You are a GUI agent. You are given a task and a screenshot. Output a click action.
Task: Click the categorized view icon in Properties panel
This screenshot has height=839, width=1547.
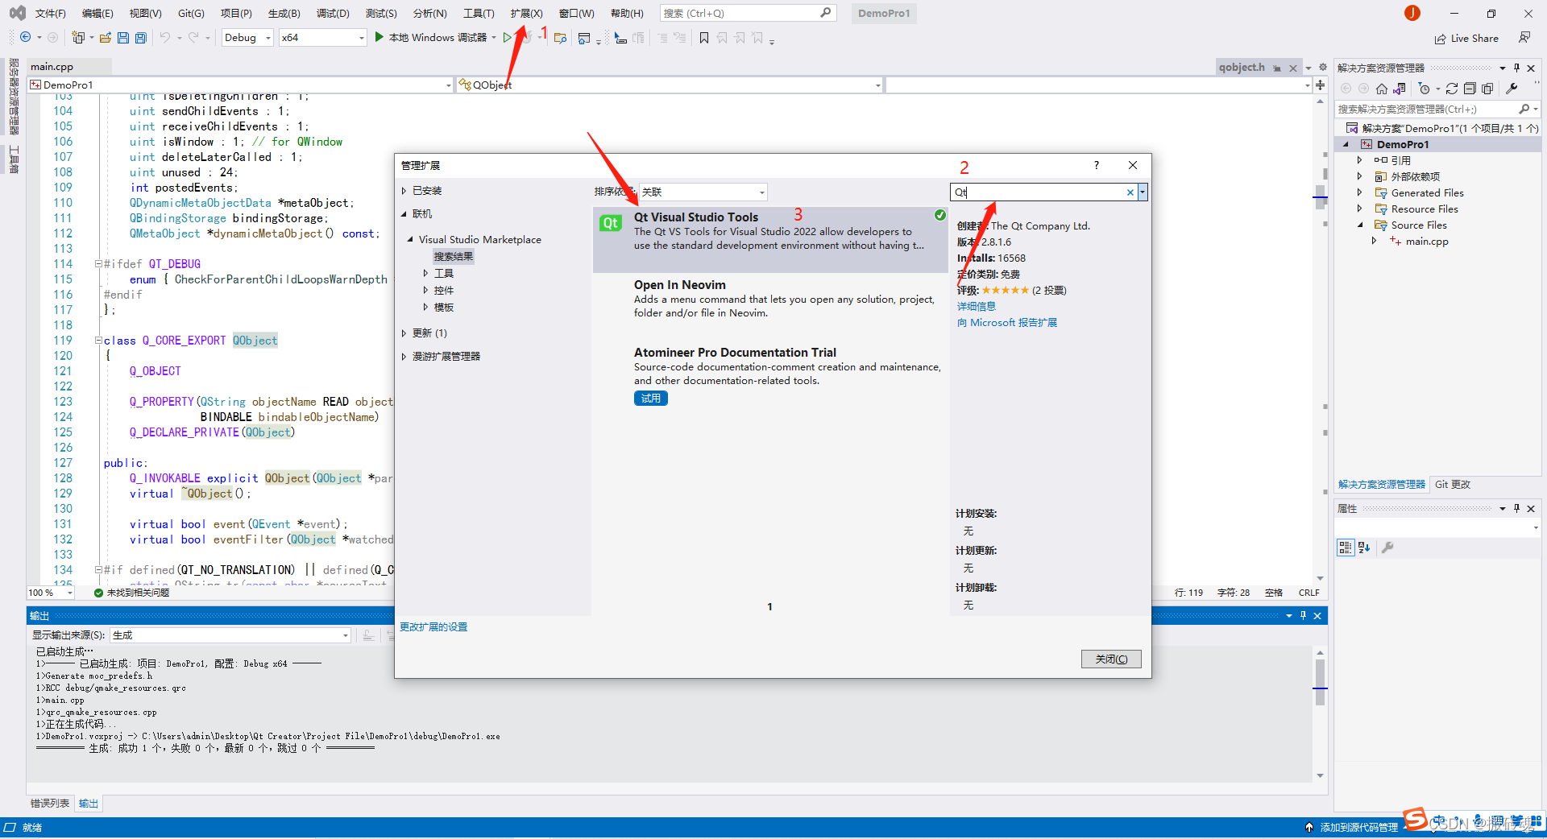coord(1345,548)
